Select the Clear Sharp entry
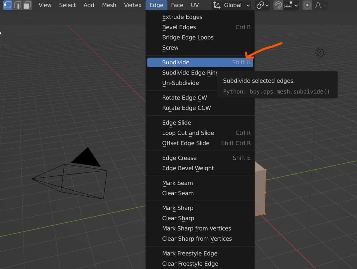This screenshot has width=357, height=269. tap(200, 218)
